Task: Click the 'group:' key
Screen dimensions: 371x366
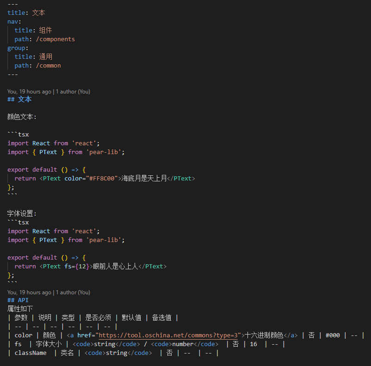Action: (18, 48)
